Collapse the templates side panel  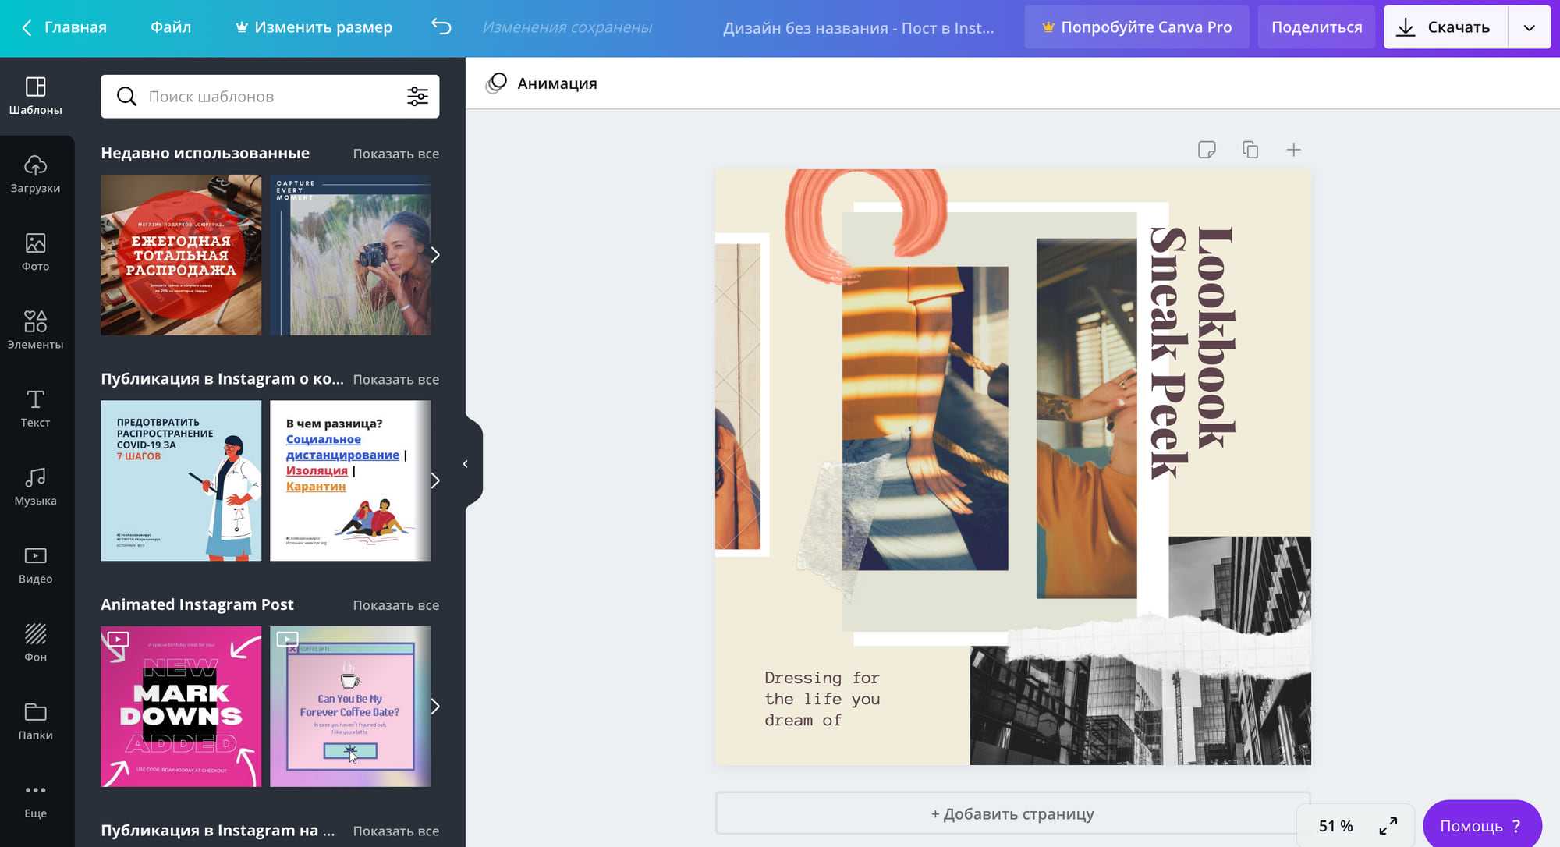466,464
